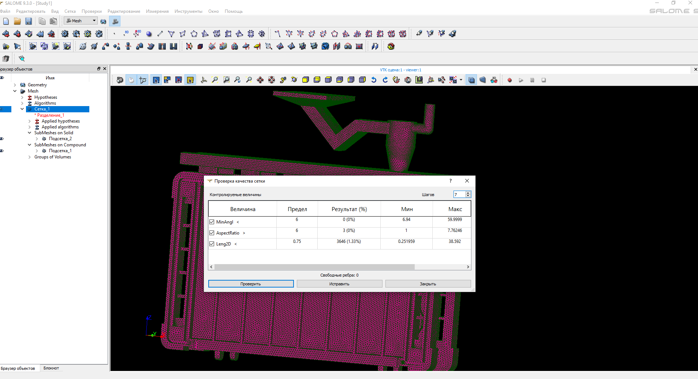Switch to the Блокнот tab
Screen dimensions: 698x379
[51, 368]
